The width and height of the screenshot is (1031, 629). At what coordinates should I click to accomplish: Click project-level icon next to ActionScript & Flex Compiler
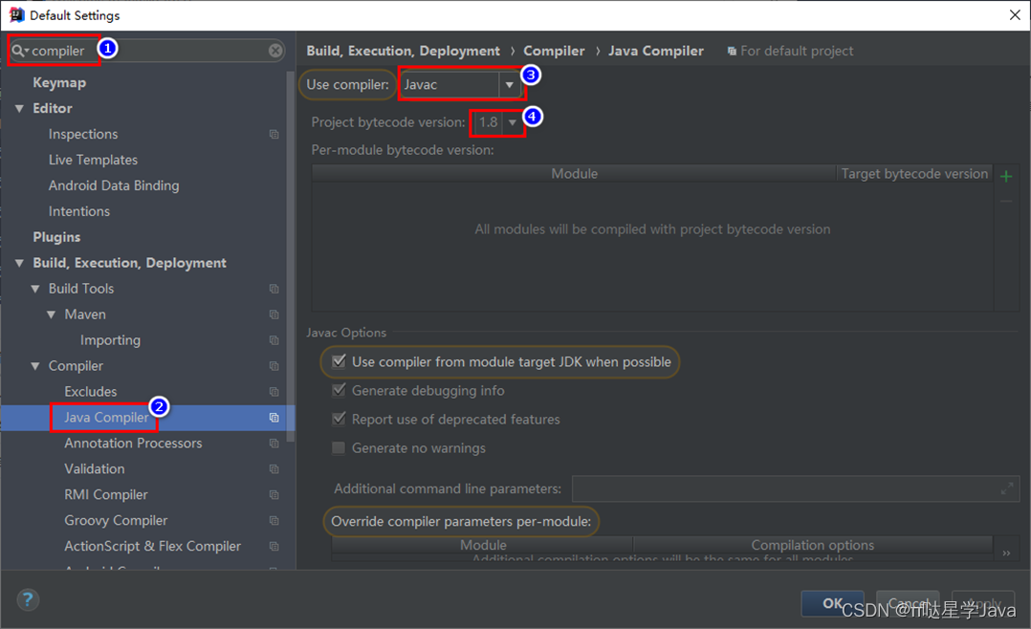[274, 546]
